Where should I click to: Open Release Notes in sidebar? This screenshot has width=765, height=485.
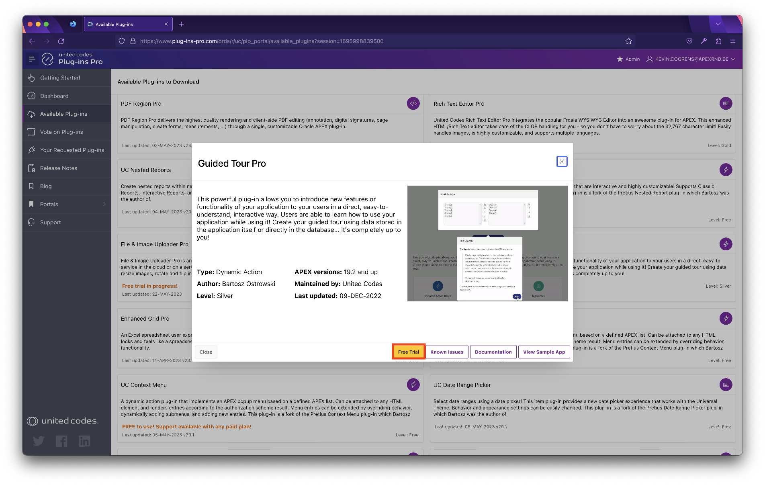coord(67,168)
